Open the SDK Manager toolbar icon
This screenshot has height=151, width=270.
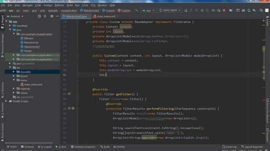pyautogui.click(x=254, y=10)
